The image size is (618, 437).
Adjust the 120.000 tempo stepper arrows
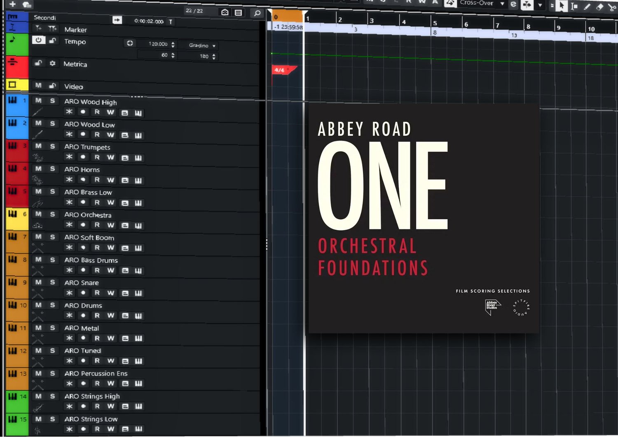pyautogui.click(x=173, y=45)
